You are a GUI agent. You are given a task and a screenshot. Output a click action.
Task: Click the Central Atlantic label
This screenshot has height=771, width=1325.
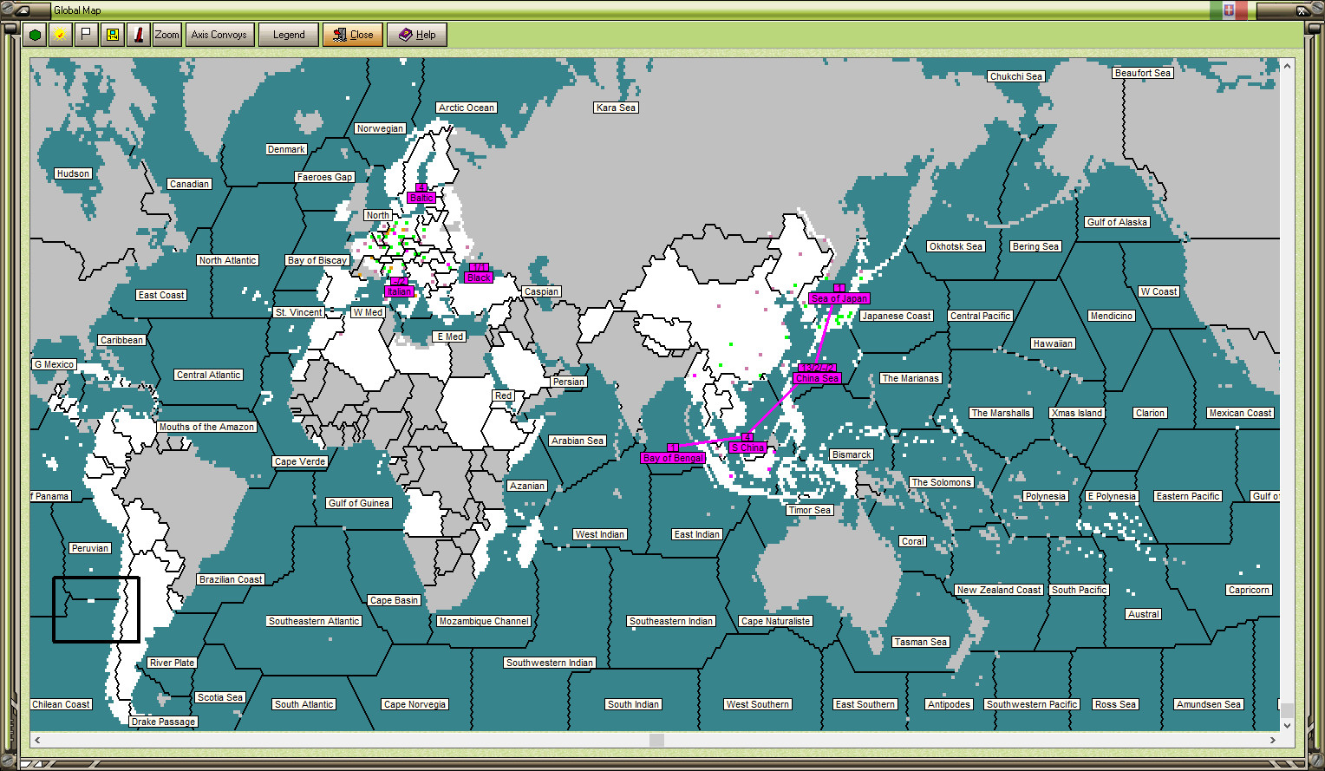[x=208, y=375]
